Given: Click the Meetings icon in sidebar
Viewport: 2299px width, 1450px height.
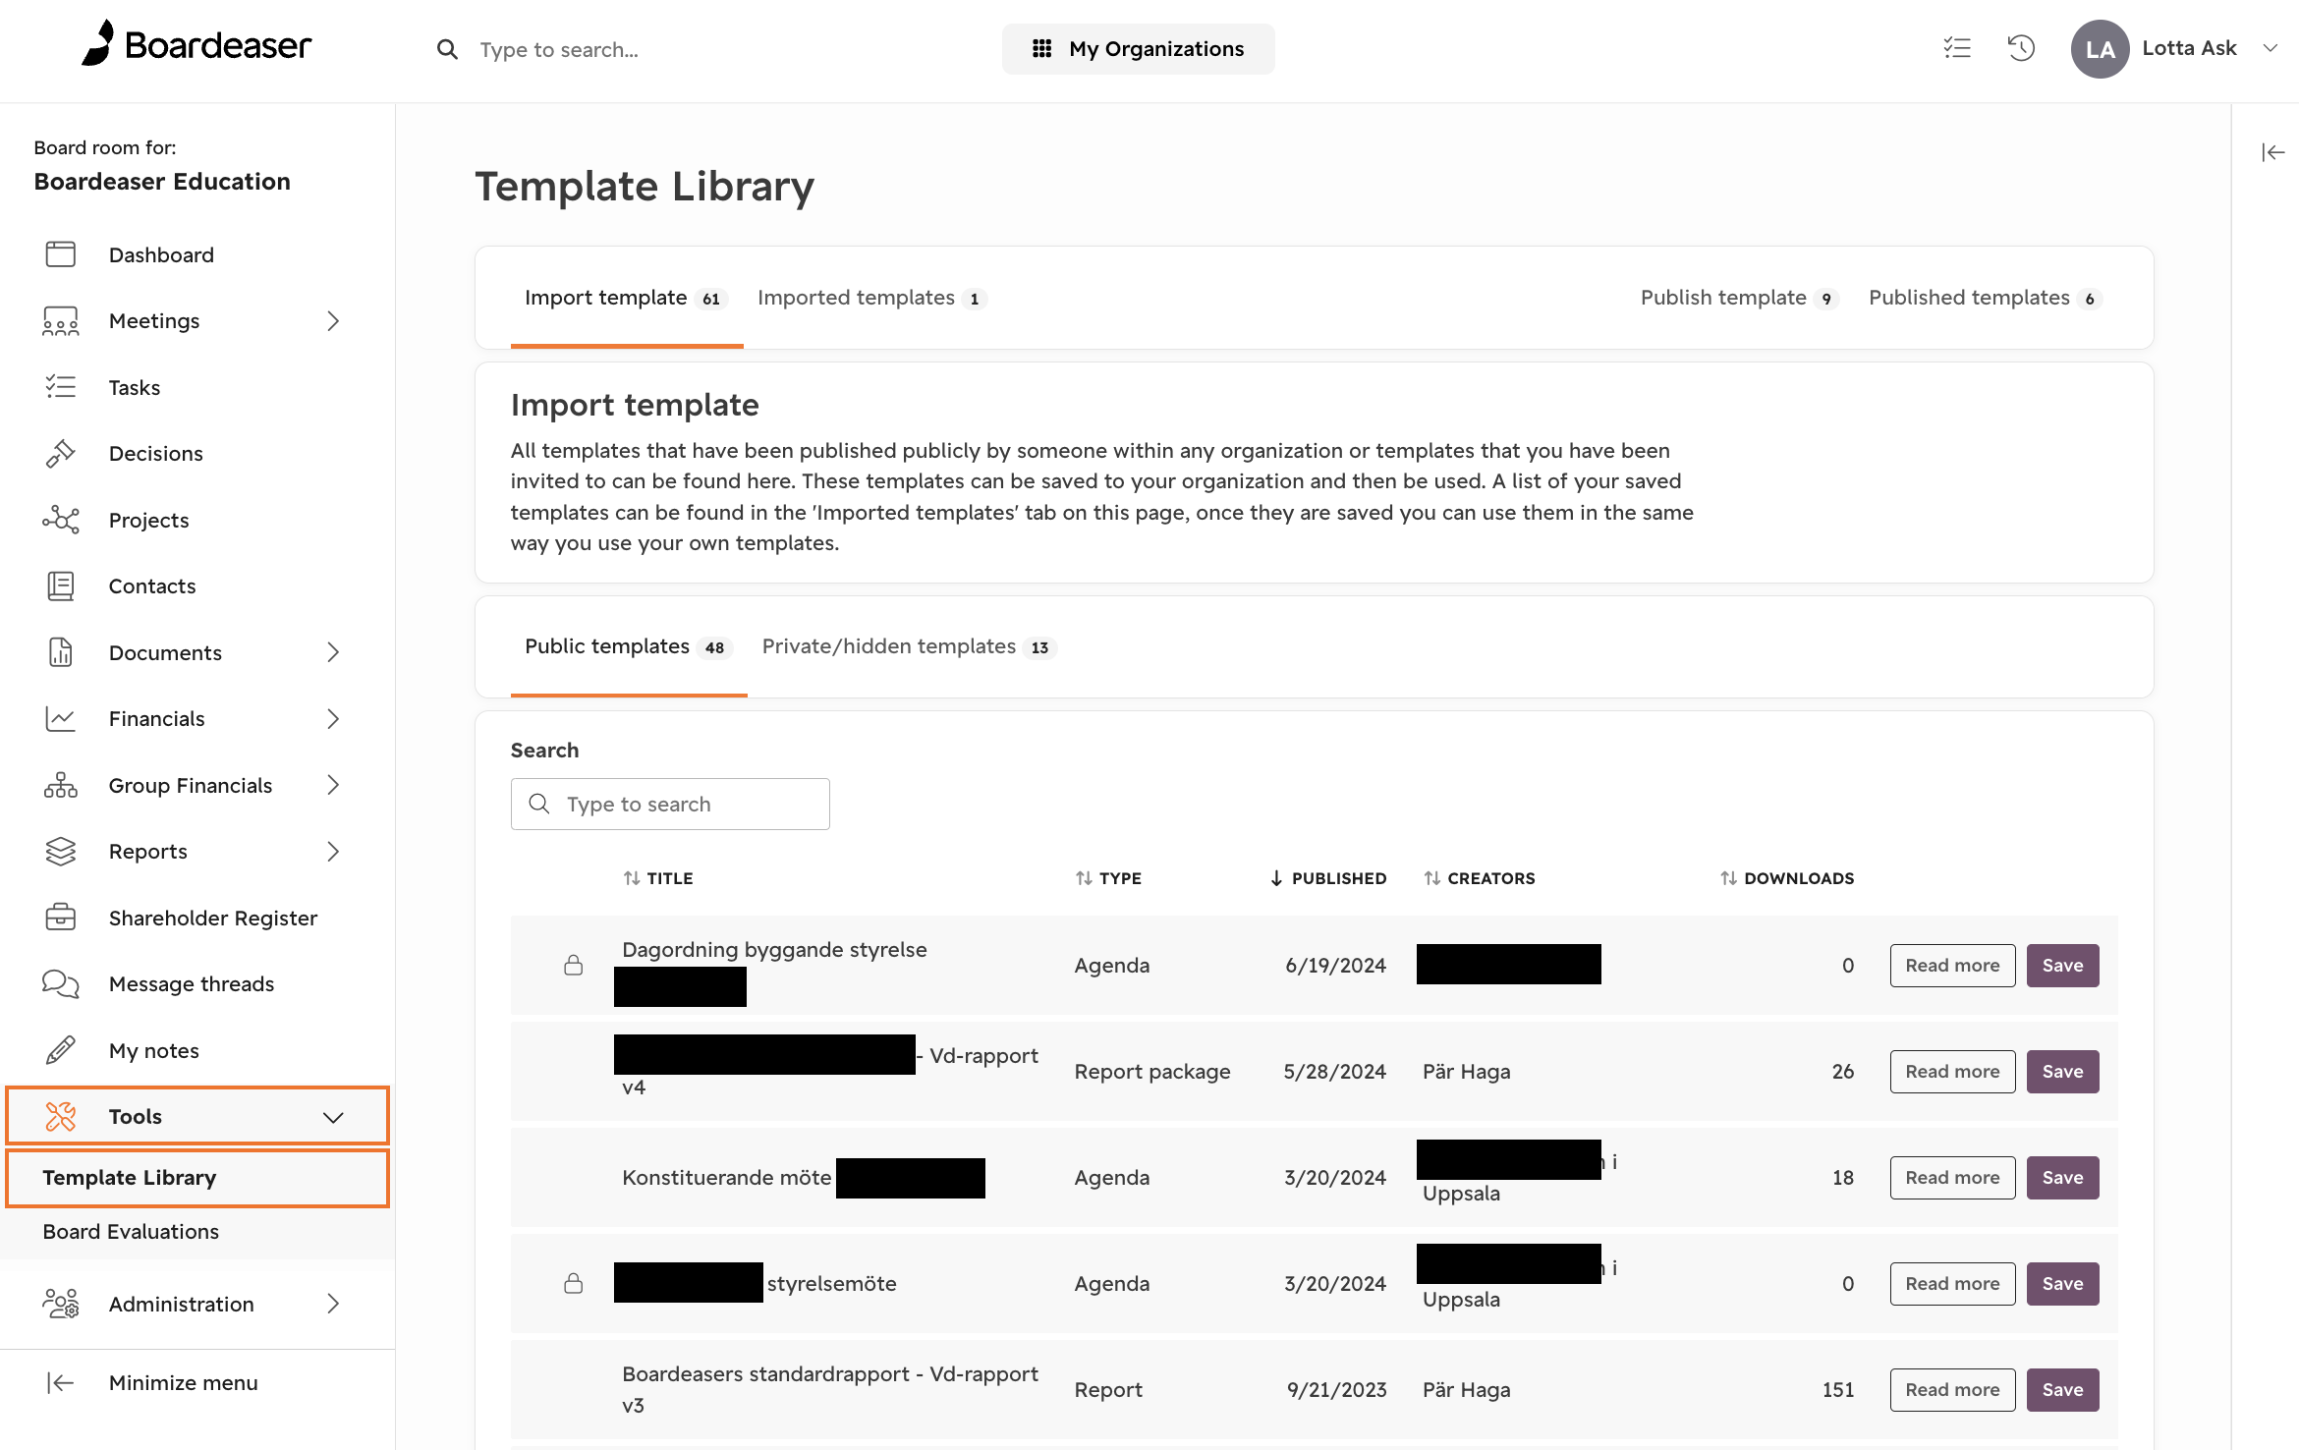Looking at the screenshot, I should click(x=61, y=321).
